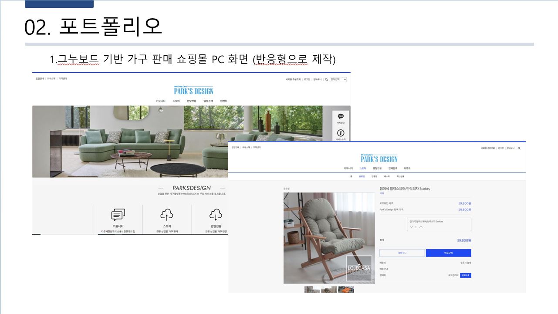This screenshot has width=558, height=314.
Task: Select the 커뮤니티 speech bubble icon
Action: 118,215
